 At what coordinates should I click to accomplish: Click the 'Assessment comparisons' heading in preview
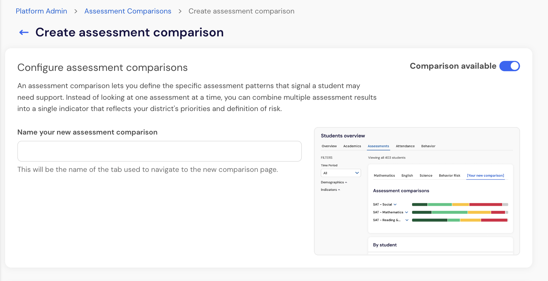(401, 191)
